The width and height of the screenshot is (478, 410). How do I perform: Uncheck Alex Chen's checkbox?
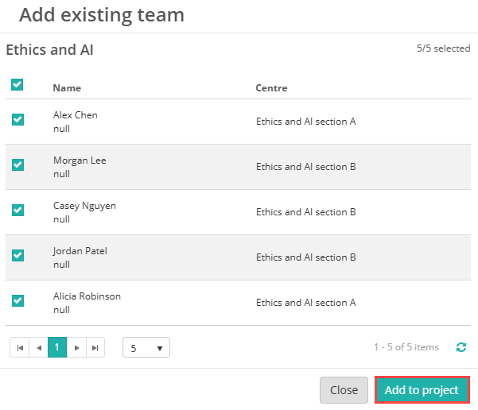[x=17, y=120]
